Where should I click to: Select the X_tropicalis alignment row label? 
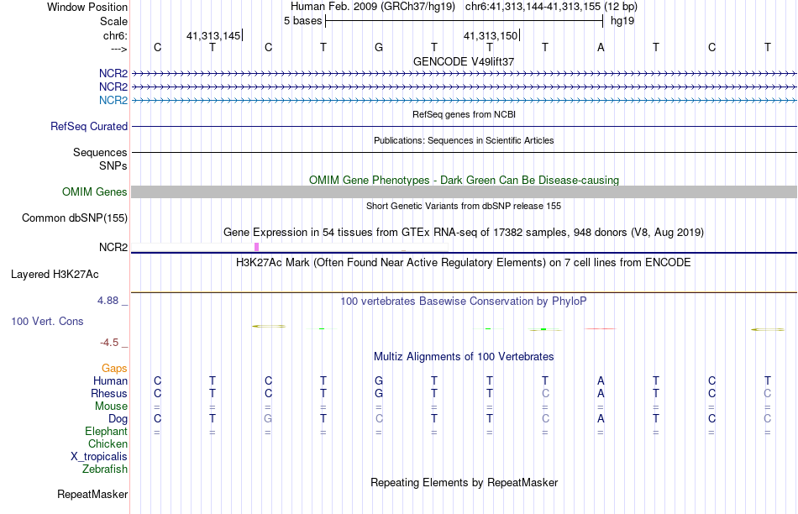(x=99, y=457)
